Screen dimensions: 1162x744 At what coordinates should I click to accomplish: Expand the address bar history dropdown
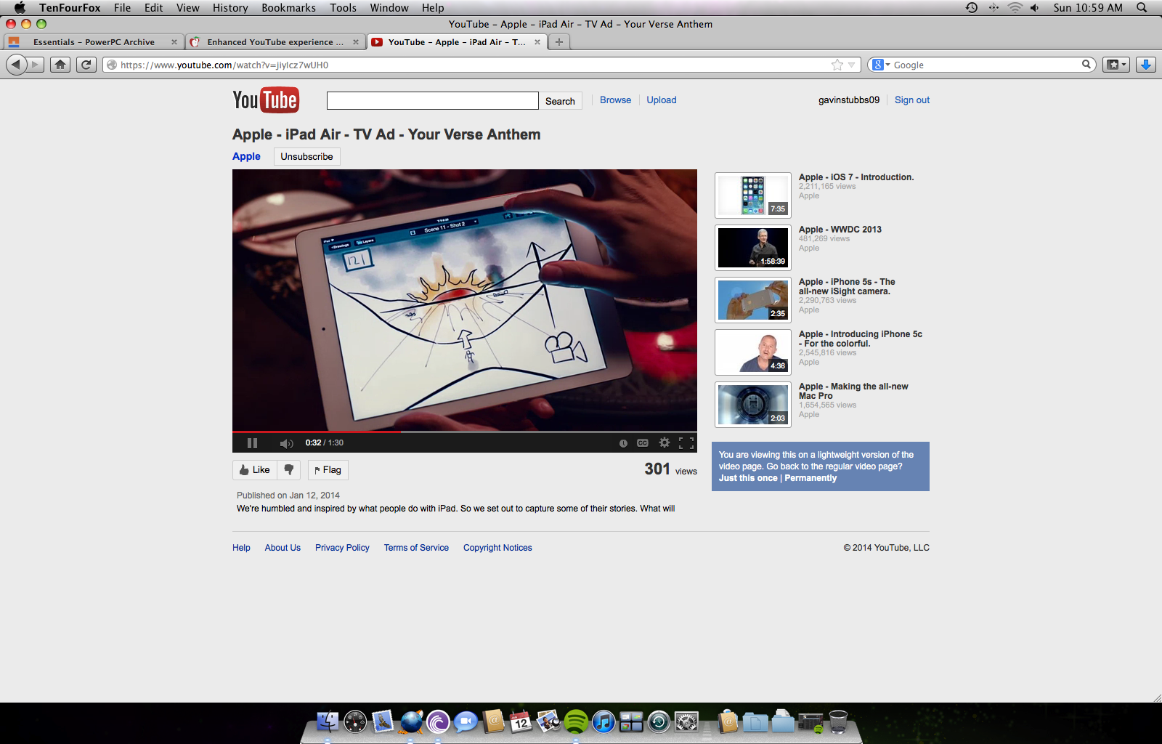click(x=852, y=65)
